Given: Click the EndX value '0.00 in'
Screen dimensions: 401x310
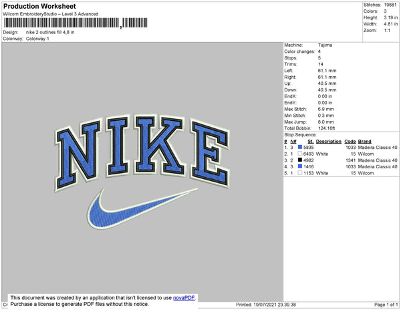Looking at the screenshot, I should click(x=325, y=96).
